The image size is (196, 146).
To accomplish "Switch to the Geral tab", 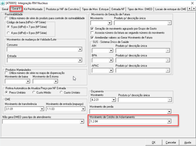I will click(5, 9).
